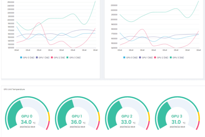The height and width of the screenshot is (137, 205).
Task: Toggle GPU 3 (KB) legend in right chart
Action: click(x=177, y=57)
